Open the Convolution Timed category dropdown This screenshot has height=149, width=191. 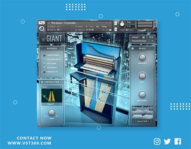point(52,87)
